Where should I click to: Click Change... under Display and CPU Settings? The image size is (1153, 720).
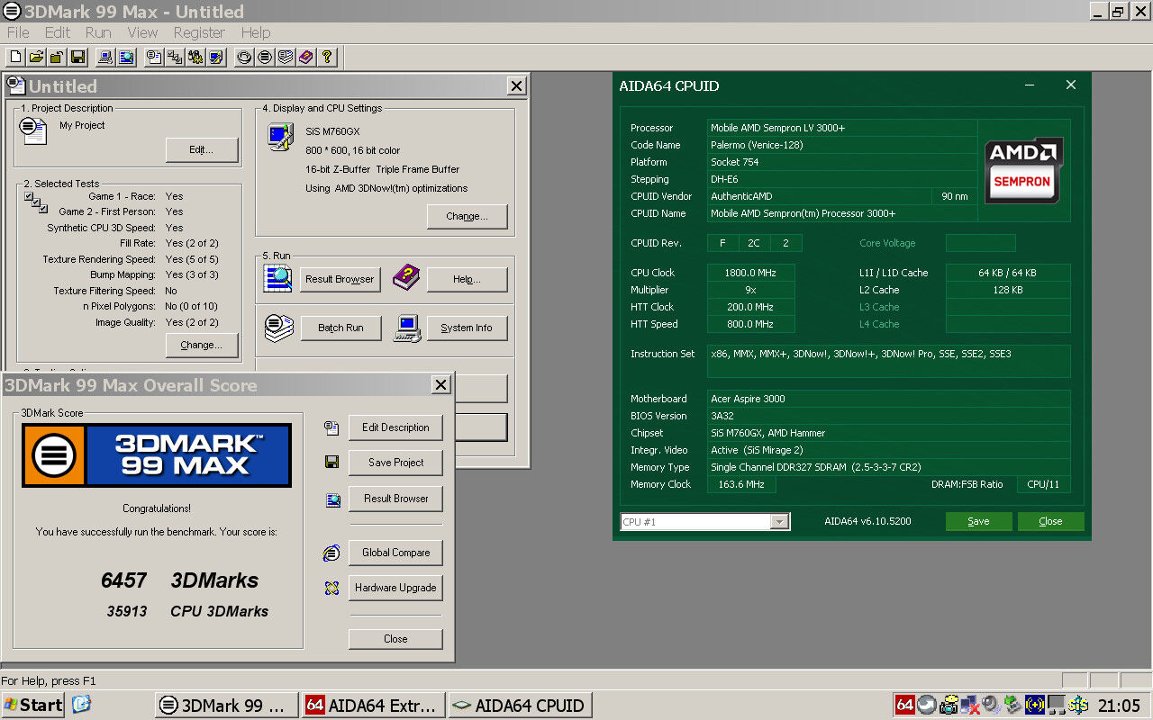point(467,216)
